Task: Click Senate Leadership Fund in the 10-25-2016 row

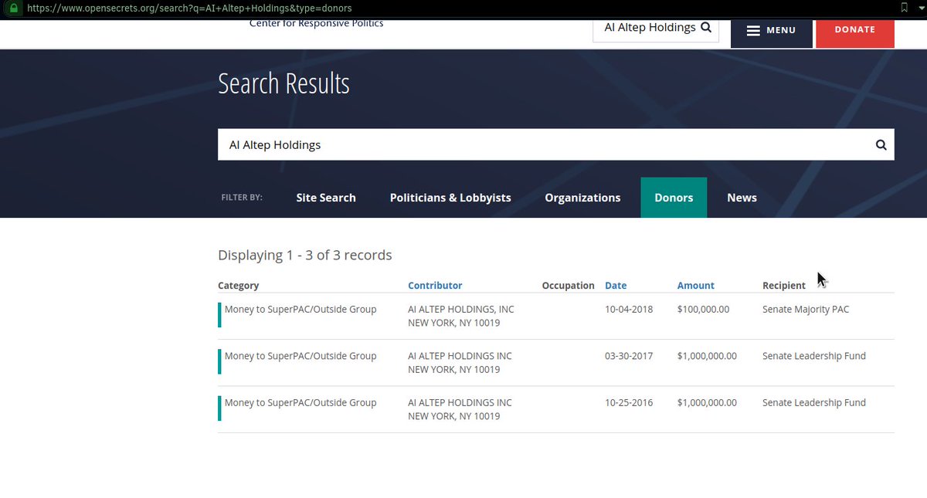Action: [814, 402]
